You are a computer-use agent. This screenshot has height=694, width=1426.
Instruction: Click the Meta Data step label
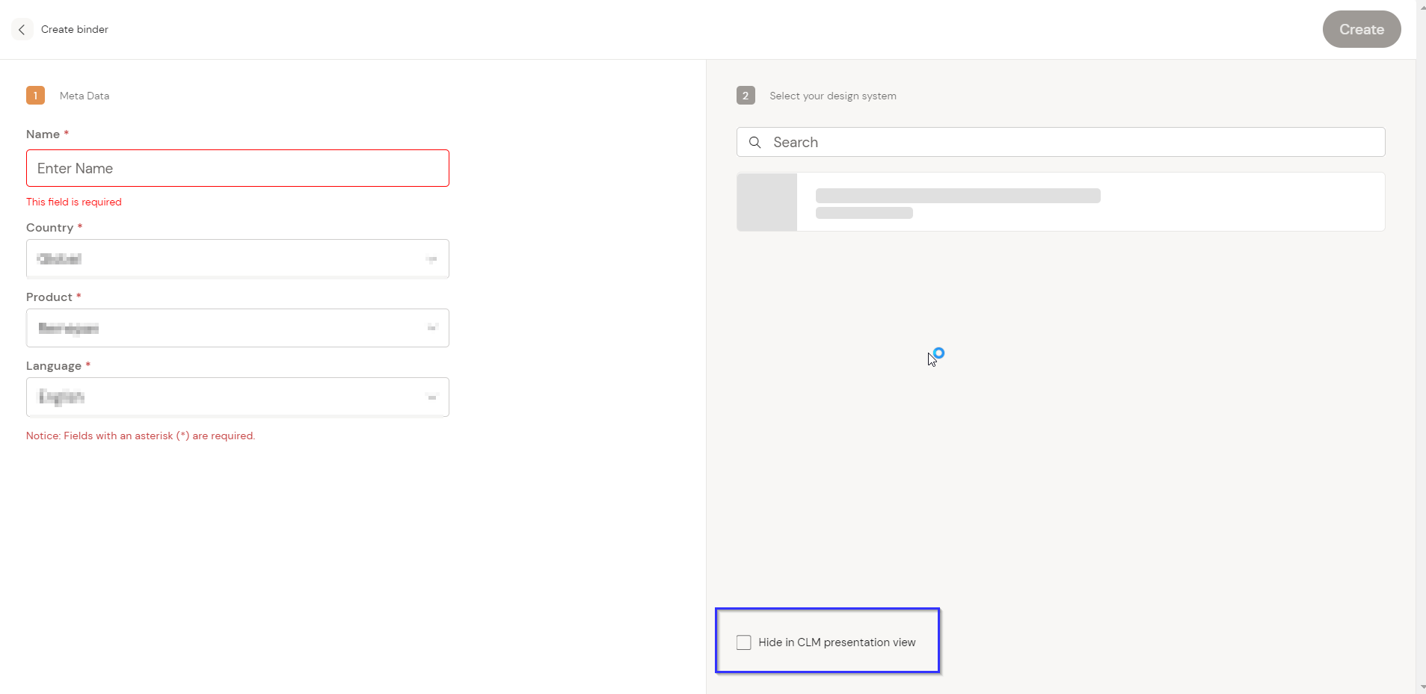coord(84,96)
